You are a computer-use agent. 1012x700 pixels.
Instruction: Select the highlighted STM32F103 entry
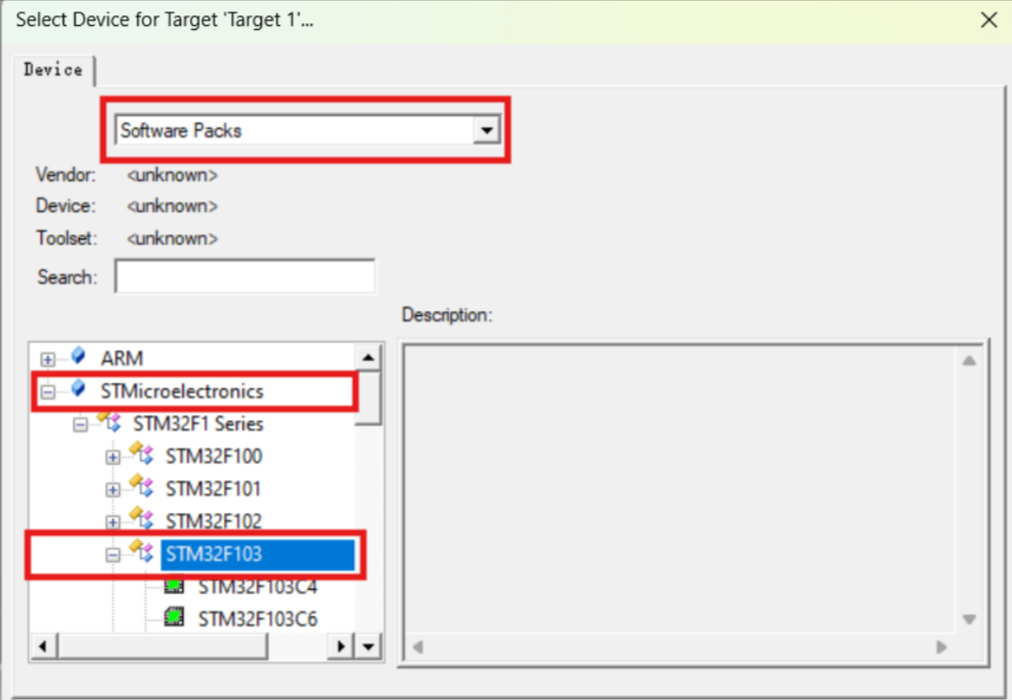pyautogui.click(x=257, y=554)
